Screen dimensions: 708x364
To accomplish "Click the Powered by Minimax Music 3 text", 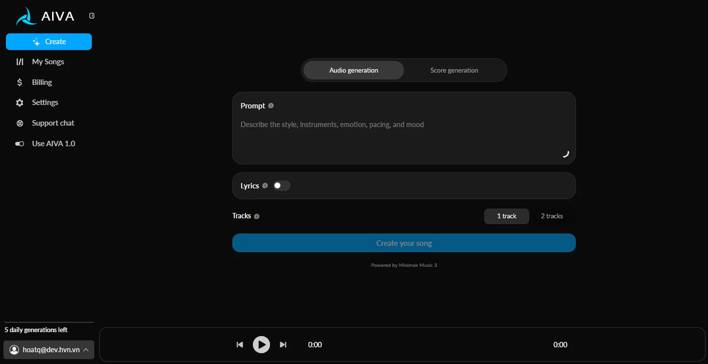I will 404,265.
